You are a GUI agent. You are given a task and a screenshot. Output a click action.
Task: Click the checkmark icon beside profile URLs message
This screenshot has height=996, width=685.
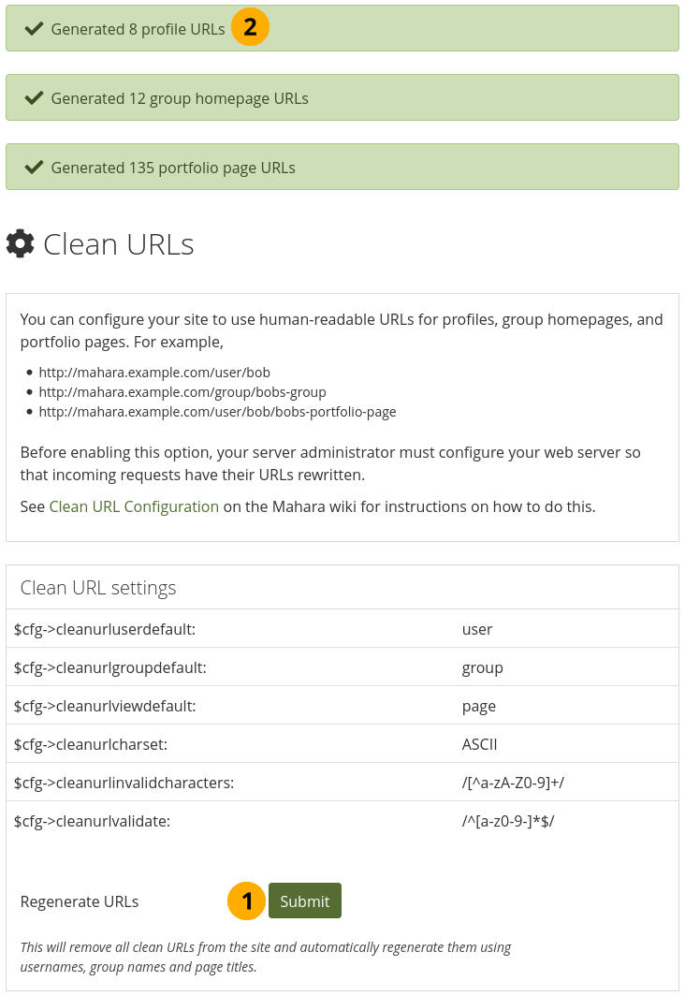(x=35, y=29)
